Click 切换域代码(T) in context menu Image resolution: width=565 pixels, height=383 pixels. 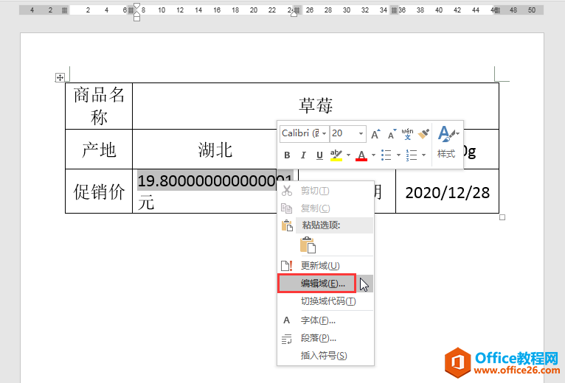(328, 301)
